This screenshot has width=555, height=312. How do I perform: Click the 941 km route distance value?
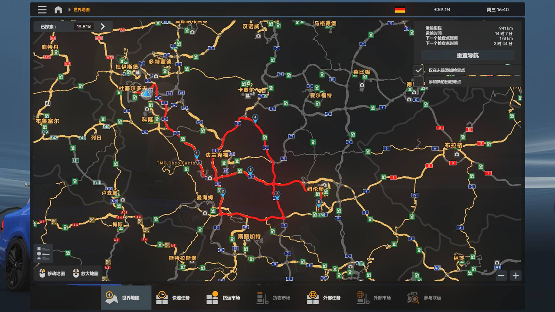pos(506,28)
